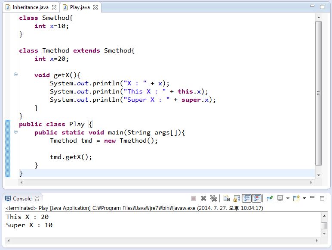Click "this.x" in the println statement

pos(189,92)
